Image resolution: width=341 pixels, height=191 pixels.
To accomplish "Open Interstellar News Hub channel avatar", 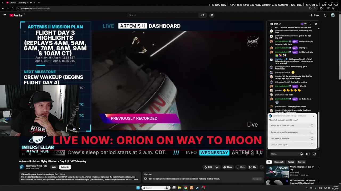I will pyautogui.click(x=22, y=167).
